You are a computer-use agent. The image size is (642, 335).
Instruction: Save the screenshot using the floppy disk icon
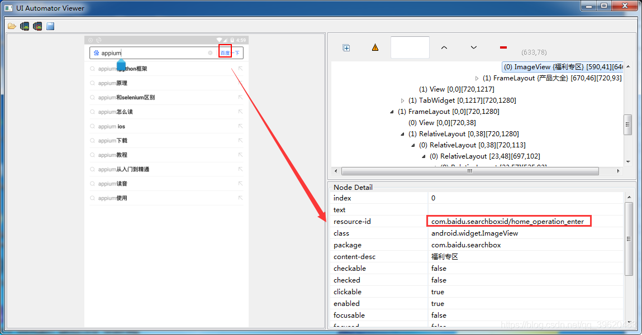(x=50, y=27)
